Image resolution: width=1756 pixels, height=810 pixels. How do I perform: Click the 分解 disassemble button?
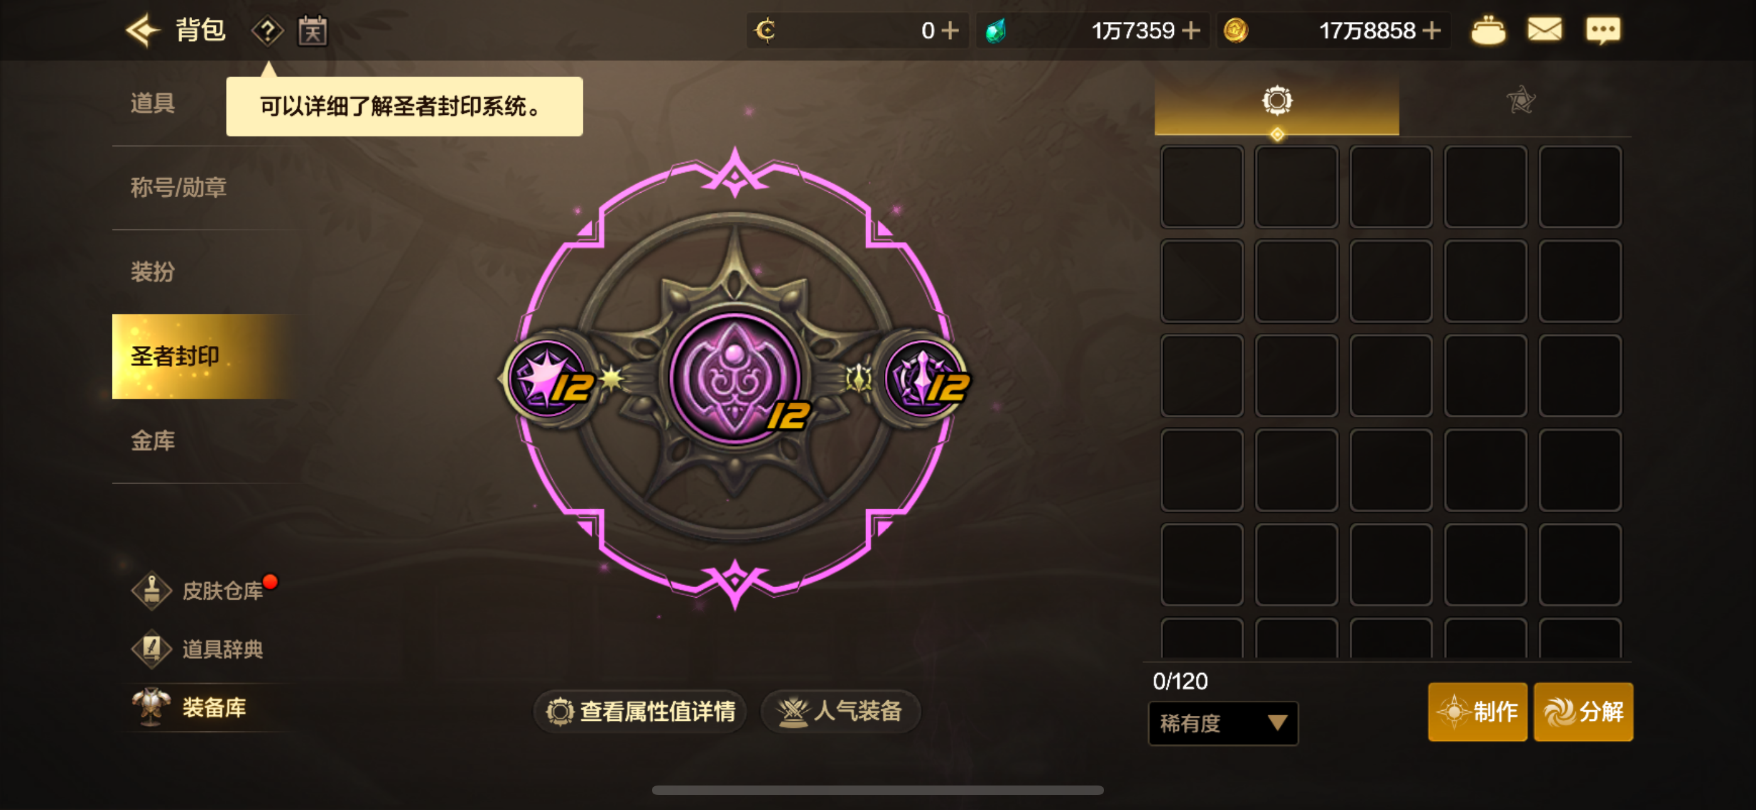1583,712
